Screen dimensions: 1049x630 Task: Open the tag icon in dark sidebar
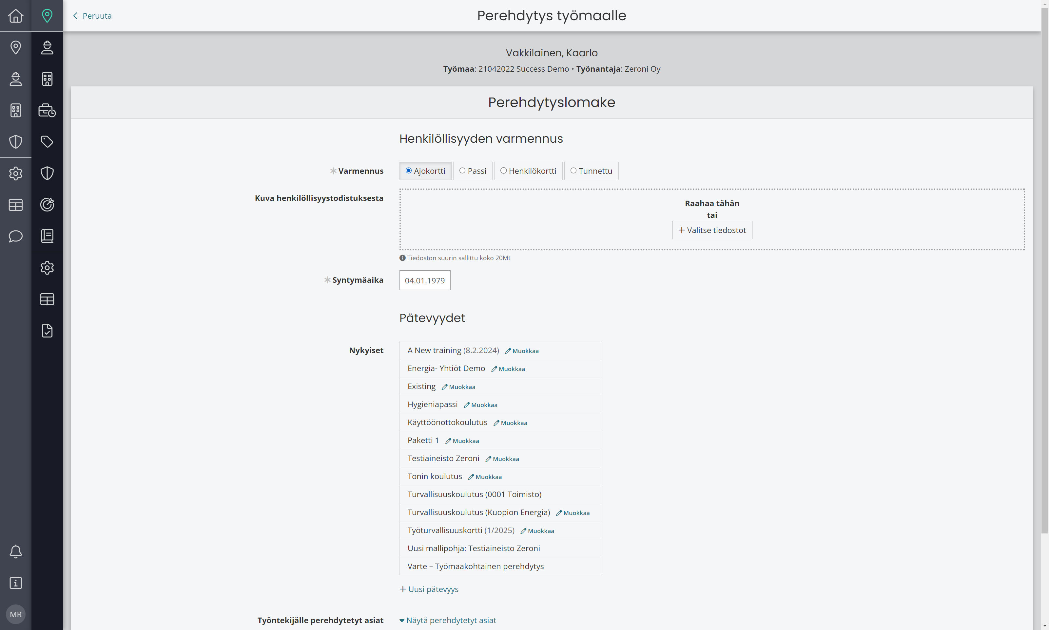click(47, 142)
